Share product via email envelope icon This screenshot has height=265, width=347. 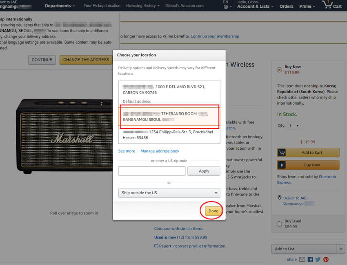[x=302, y=259]
